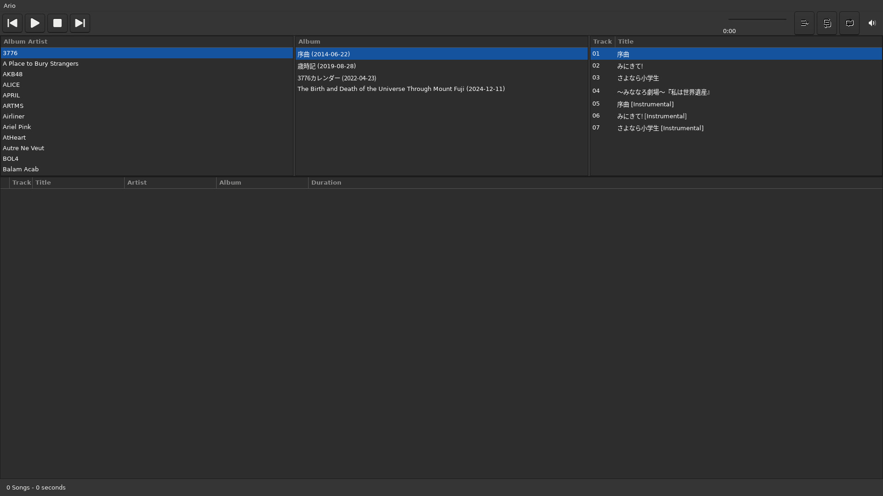
Task: Sort playlist by Duration column
Action: coord(326,182)
